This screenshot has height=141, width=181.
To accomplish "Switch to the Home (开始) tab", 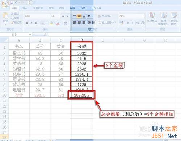I will [14, 8].
